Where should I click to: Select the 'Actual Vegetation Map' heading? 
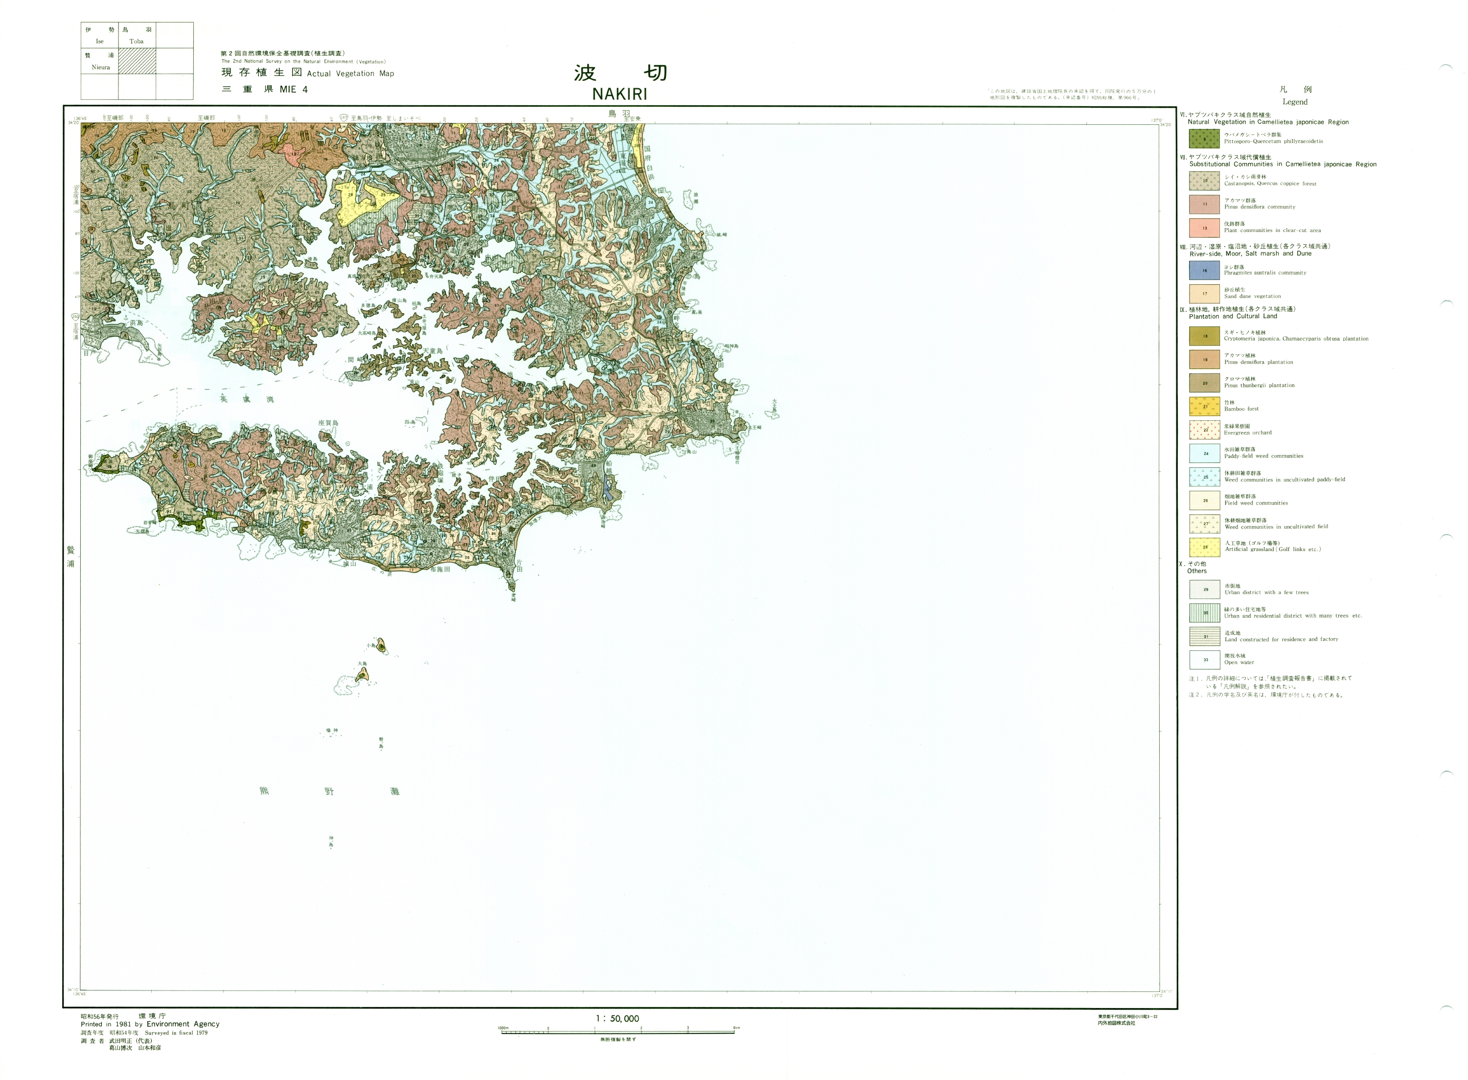[x=350, y=74]
